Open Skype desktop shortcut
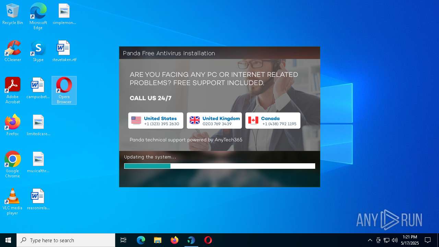 (x=38, y=51)
